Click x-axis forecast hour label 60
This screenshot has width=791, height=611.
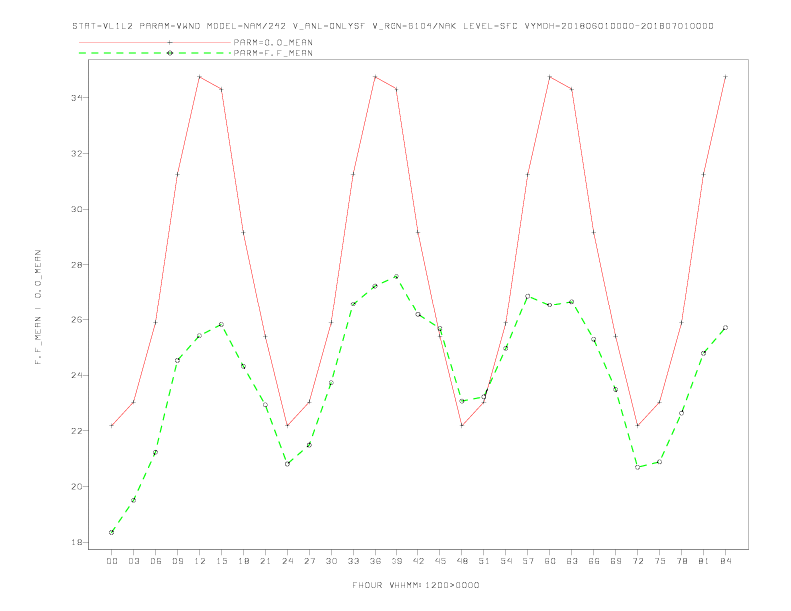click(550, 561)
